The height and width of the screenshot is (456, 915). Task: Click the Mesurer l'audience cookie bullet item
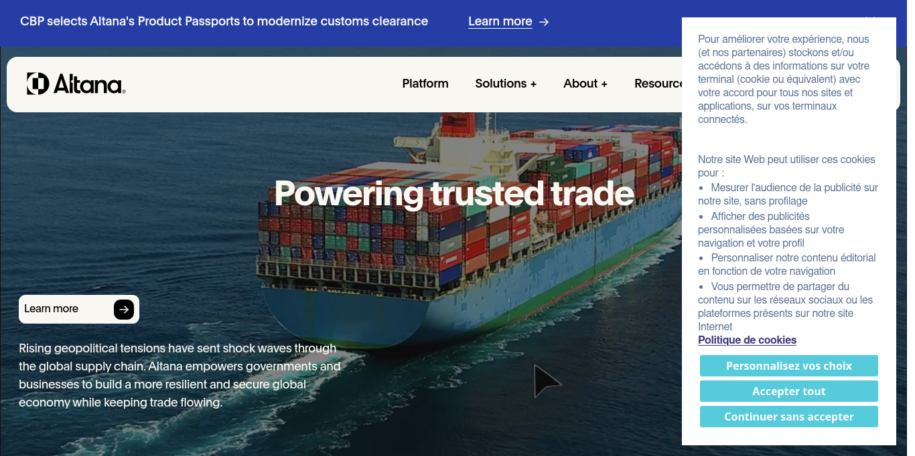pyautogui.click(x=788, y=194)
